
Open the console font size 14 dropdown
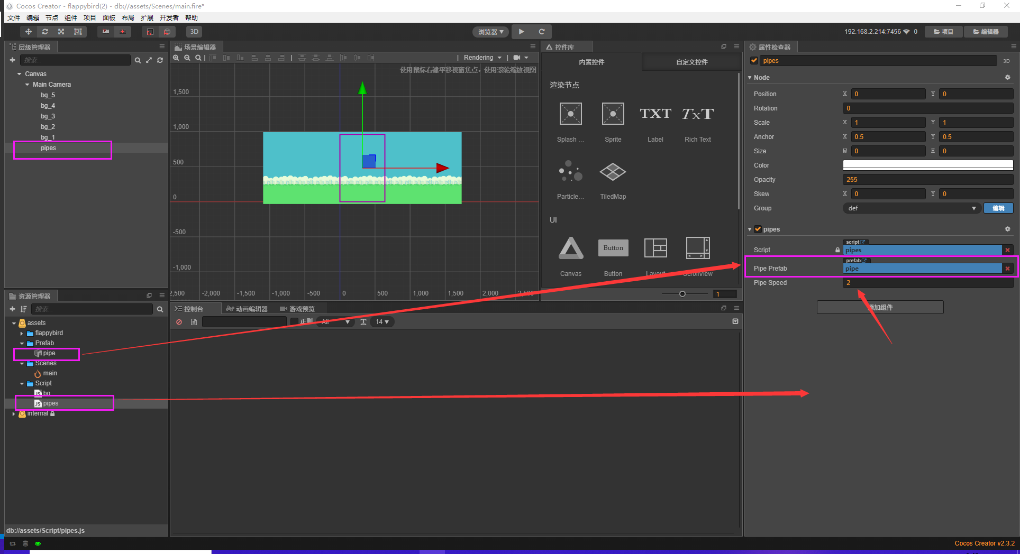(382, 322)
